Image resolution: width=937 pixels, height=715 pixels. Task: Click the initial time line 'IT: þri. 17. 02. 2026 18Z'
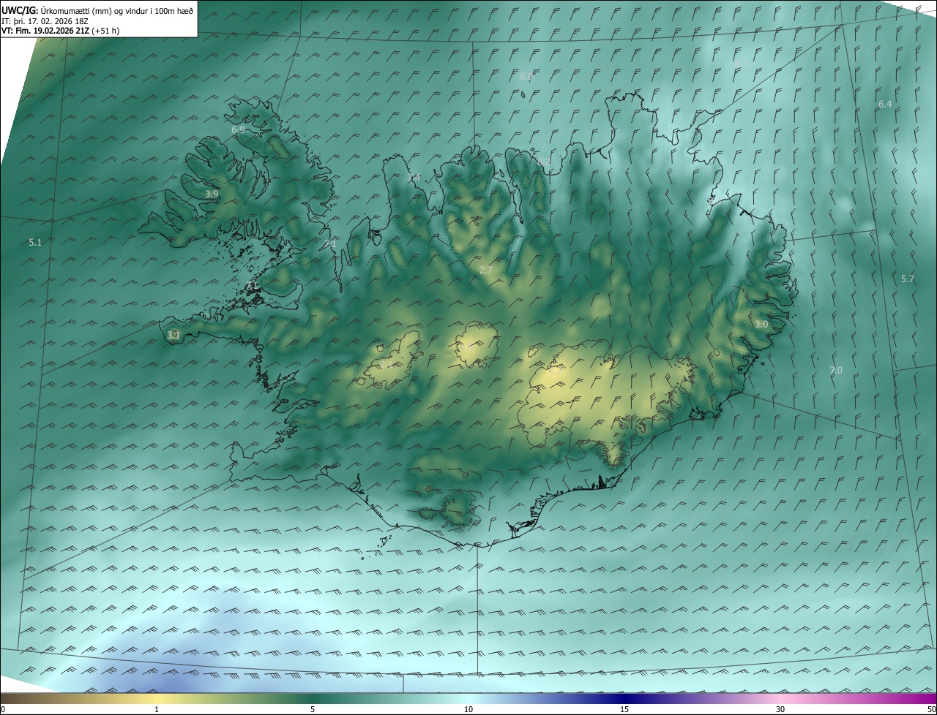[44, 21]
